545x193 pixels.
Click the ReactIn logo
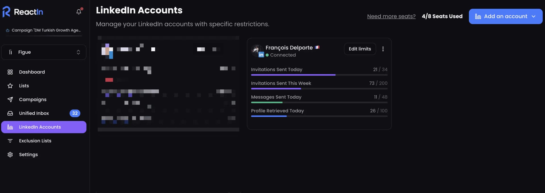point(23,11)
